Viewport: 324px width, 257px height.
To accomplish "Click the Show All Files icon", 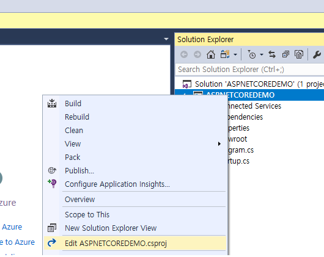I will pyautogui.click(x=299, y=54).
